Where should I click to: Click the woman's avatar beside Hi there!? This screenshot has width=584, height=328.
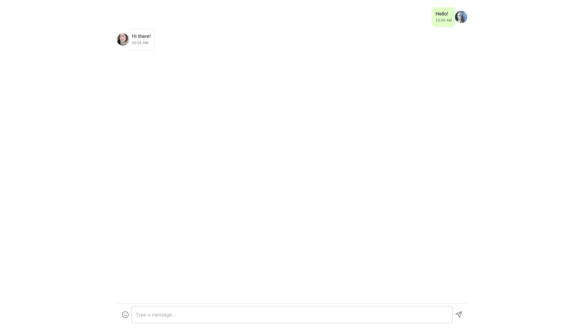[x=123, y=39]
